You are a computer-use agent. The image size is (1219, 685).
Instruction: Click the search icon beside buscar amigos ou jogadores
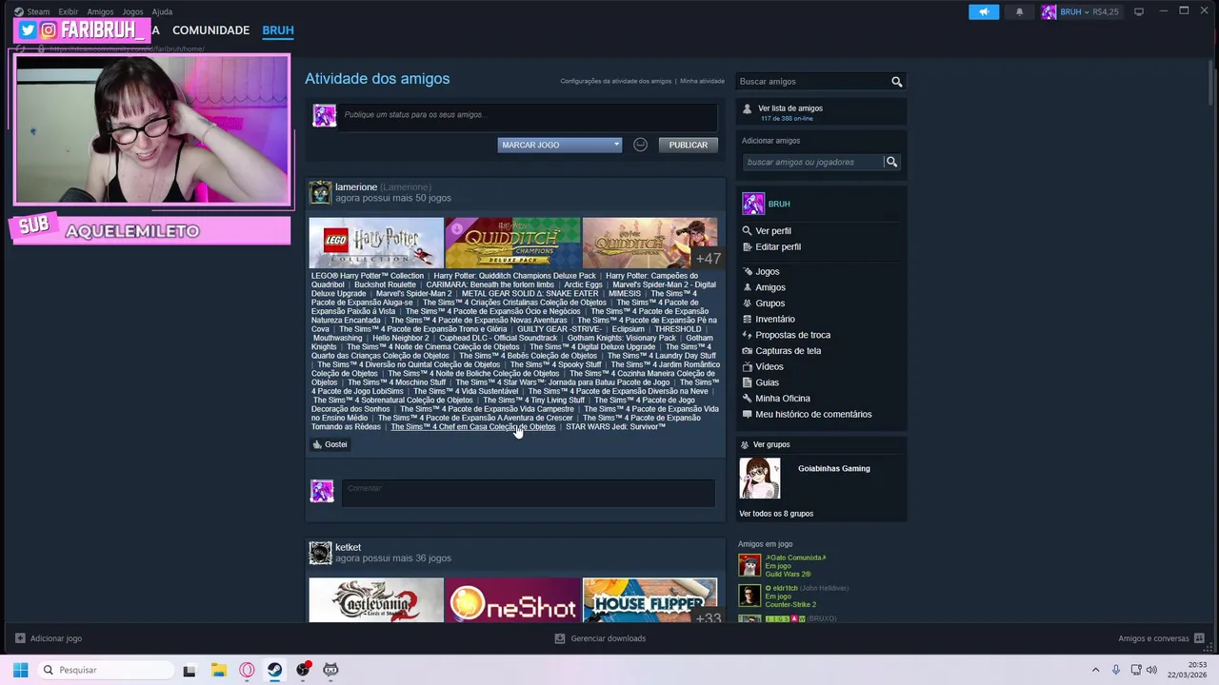[x=891, y=162]
